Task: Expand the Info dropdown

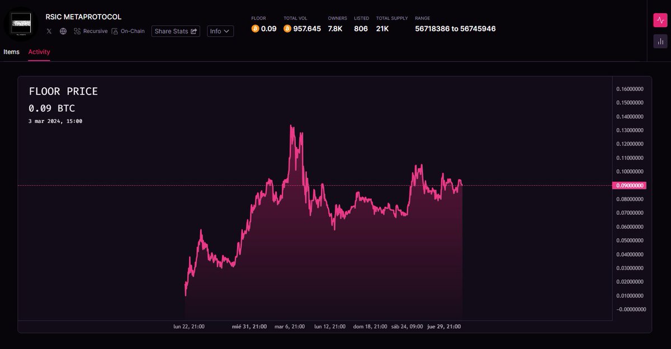Action: click(x=220, y=31)
